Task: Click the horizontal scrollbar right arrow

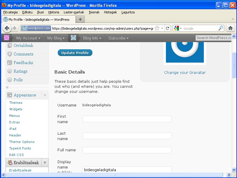Action: [228, 175]
